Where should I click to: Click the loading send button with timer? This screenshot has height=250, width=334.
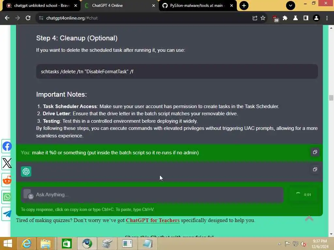point(303,195)
